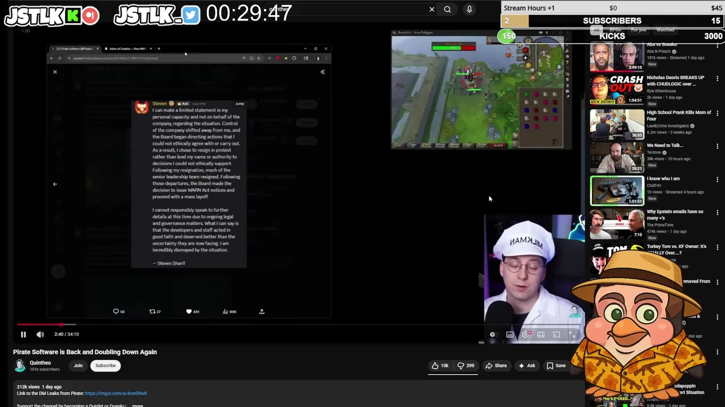Click the Ask button with sparkle icon

[x=527, y=366]
